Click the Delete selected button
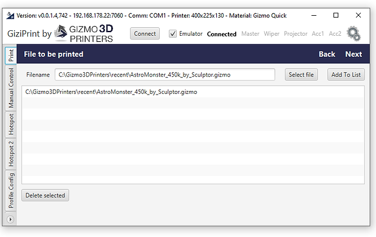The height and width of the screenshot is (237, 376). pyautogui.click(x=46, y=195)
